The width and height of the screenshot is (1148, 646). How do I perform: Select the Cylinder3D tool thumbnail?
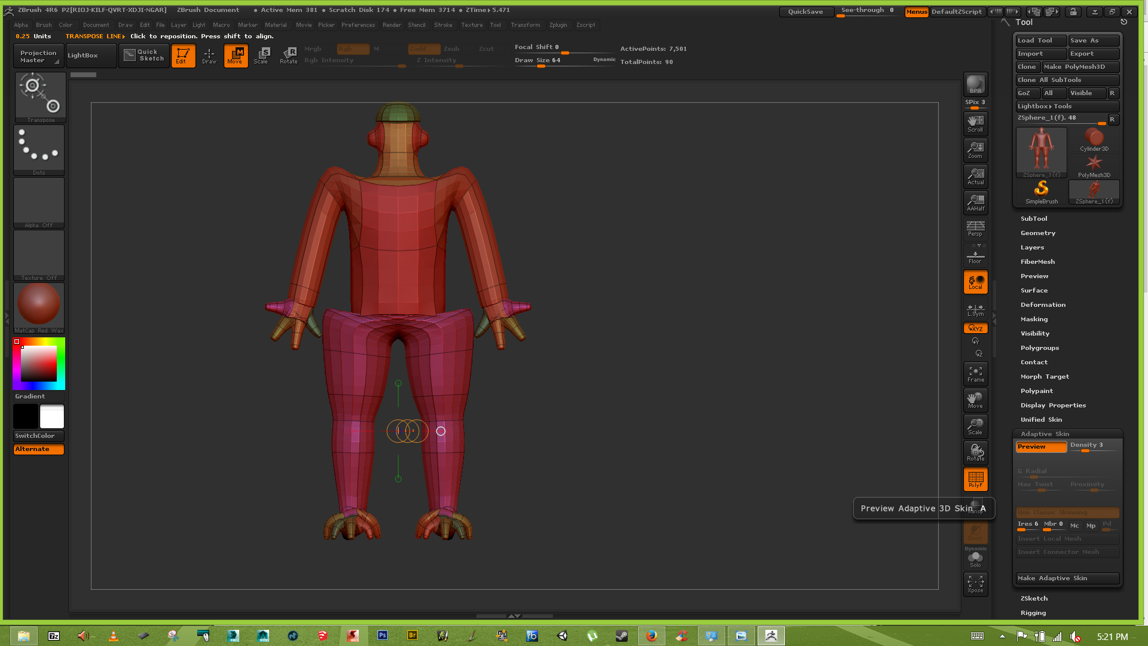(1093, 139)
